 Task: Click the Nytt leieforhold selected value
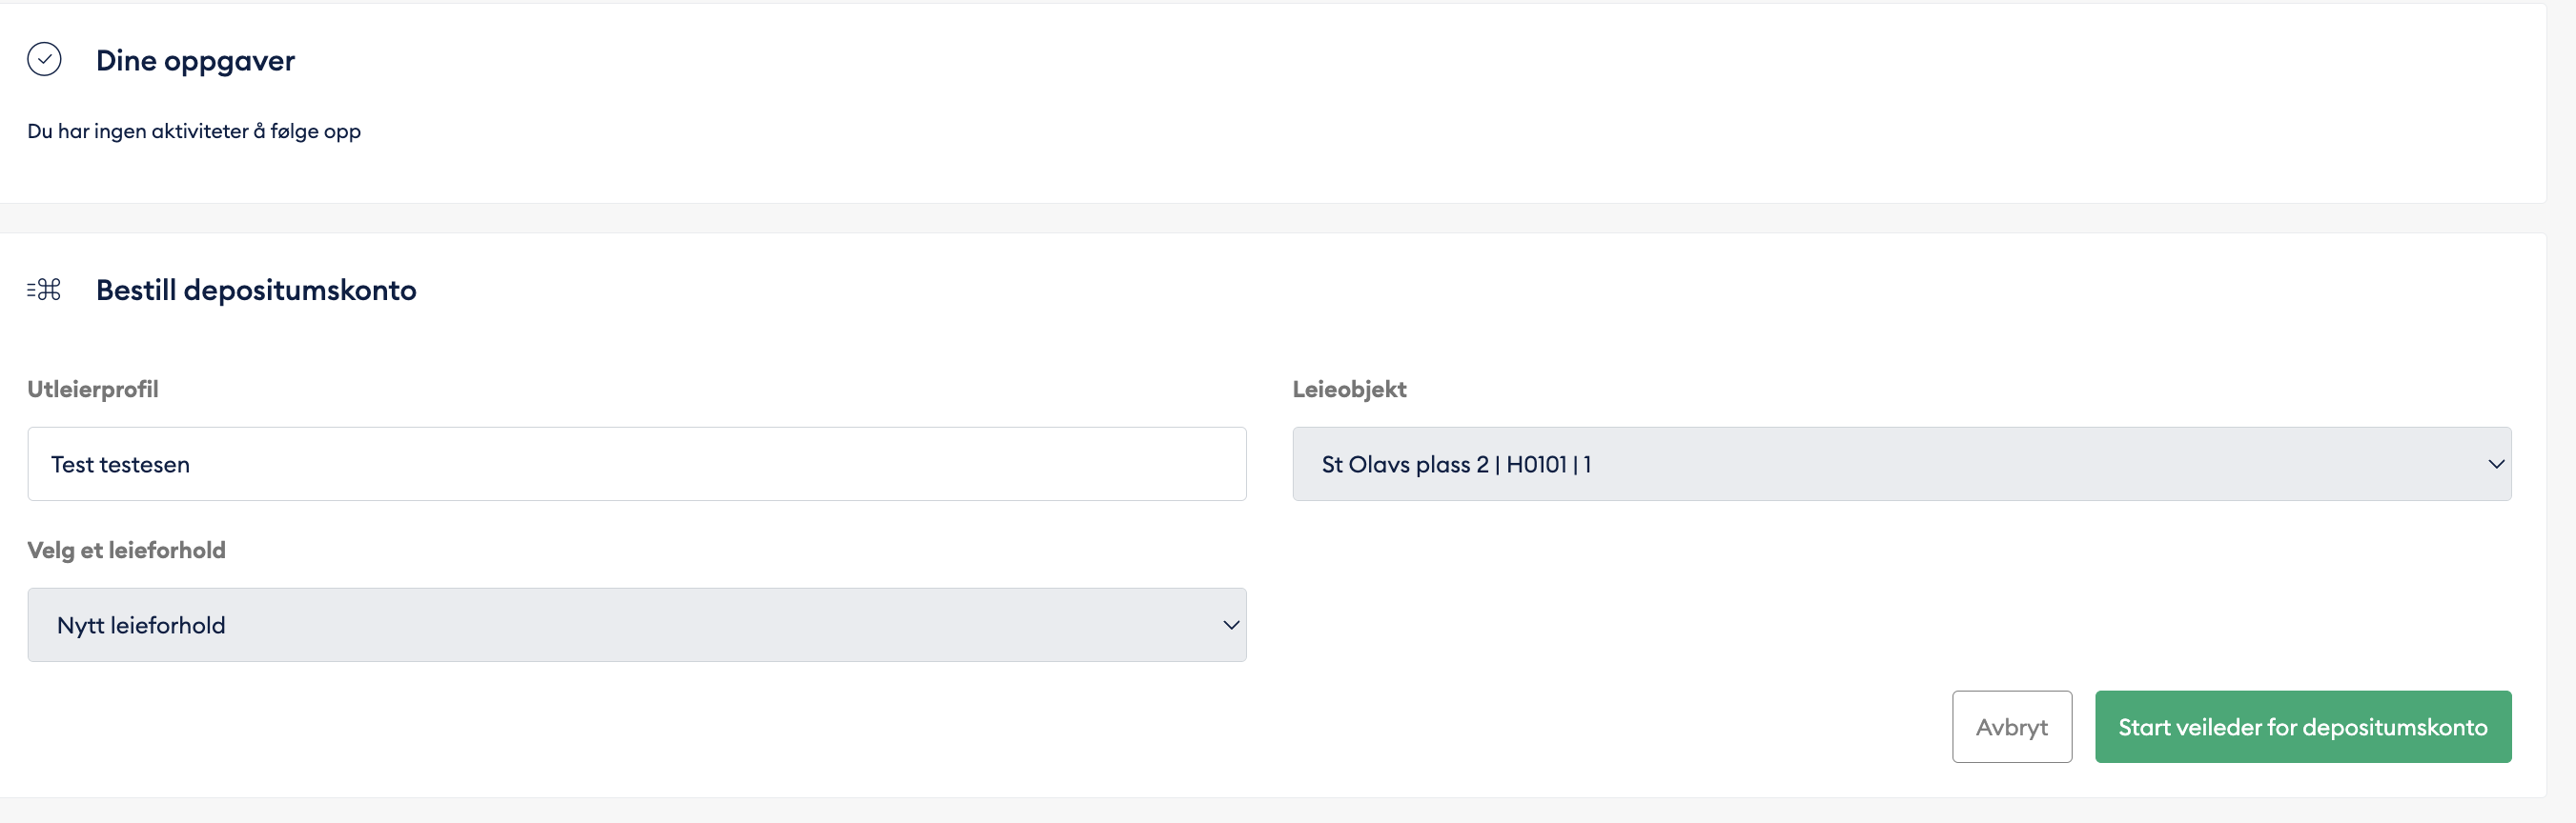[x=141, y=625]
